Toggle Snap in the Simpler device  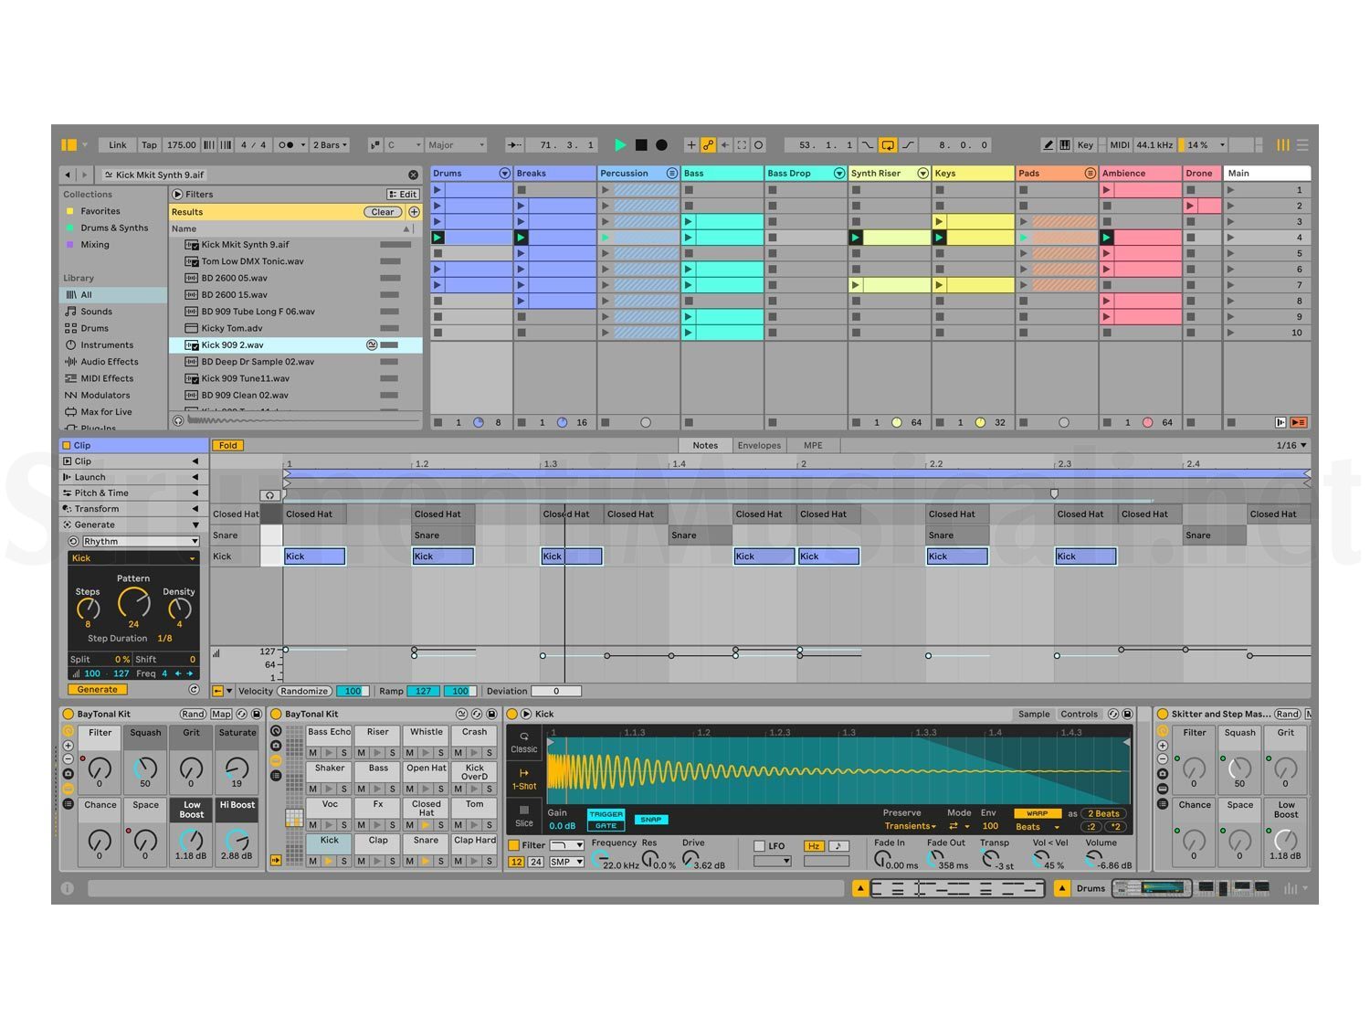[651, 819]
